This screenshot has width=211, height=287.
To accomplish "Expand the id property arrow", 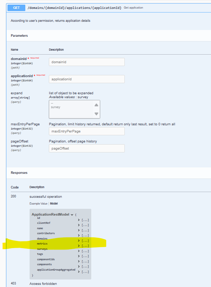I will coord(79,220).
